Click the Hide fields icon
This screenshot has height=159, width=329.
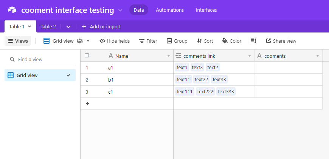(x=102, y=41)
